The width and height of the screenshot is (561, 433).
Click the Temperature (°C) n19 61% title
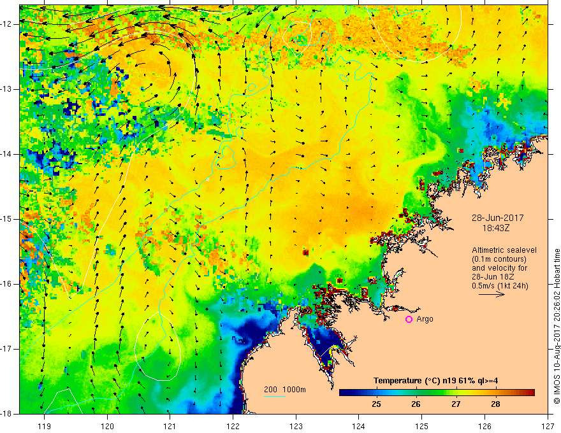tap(436, 381)
